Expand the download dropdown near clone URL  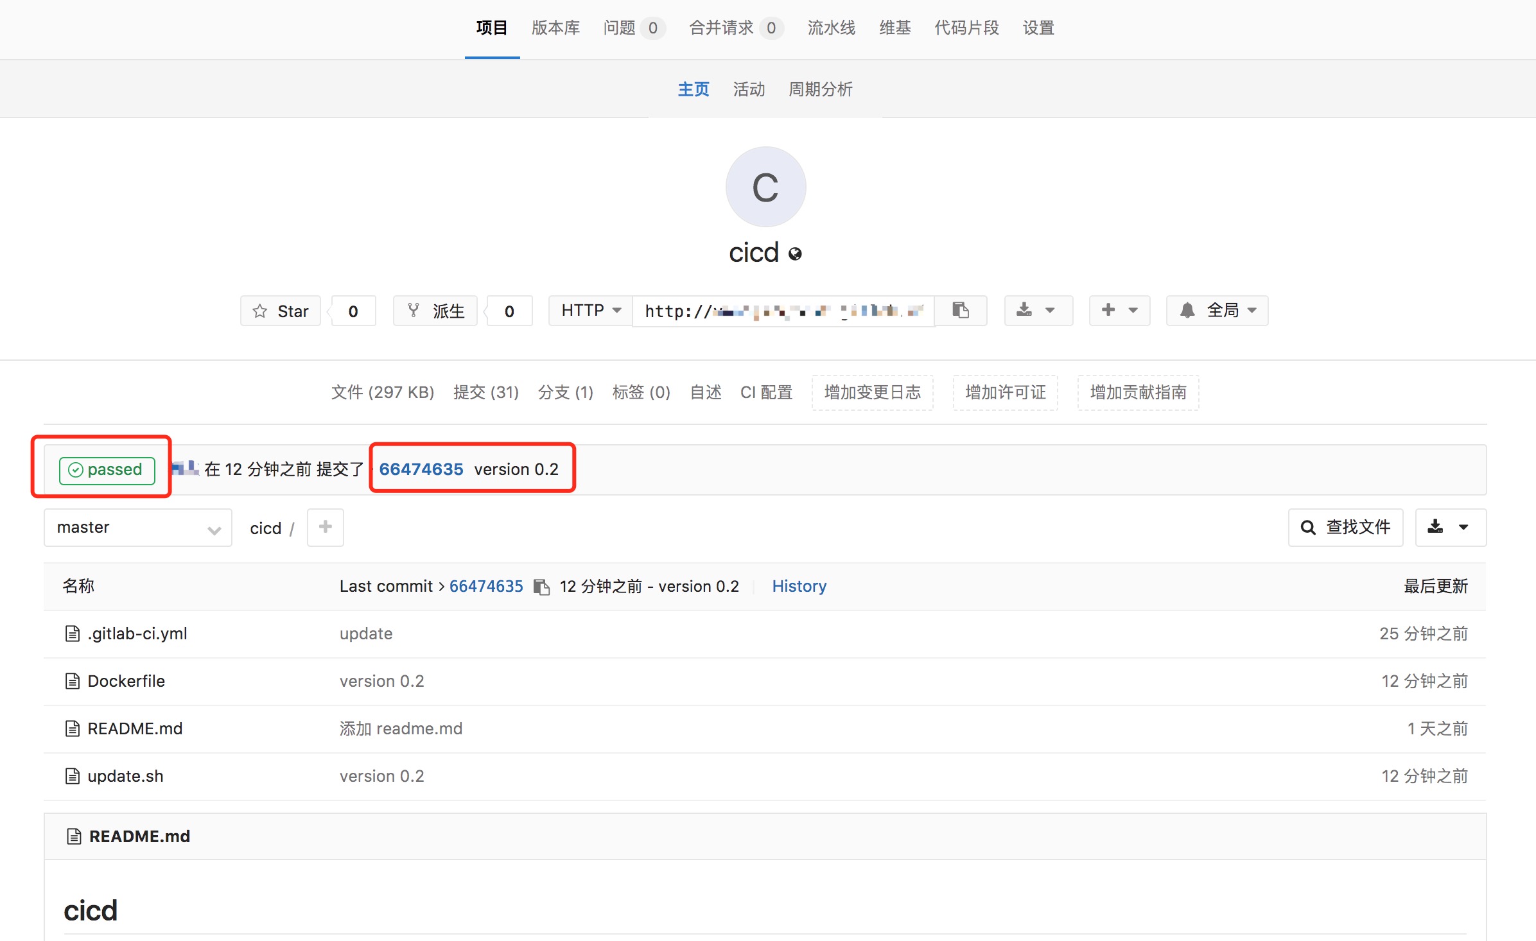click(1038, 311)
